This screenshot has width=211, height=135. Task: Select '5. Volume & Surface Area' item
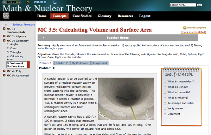tap(18, 65)
